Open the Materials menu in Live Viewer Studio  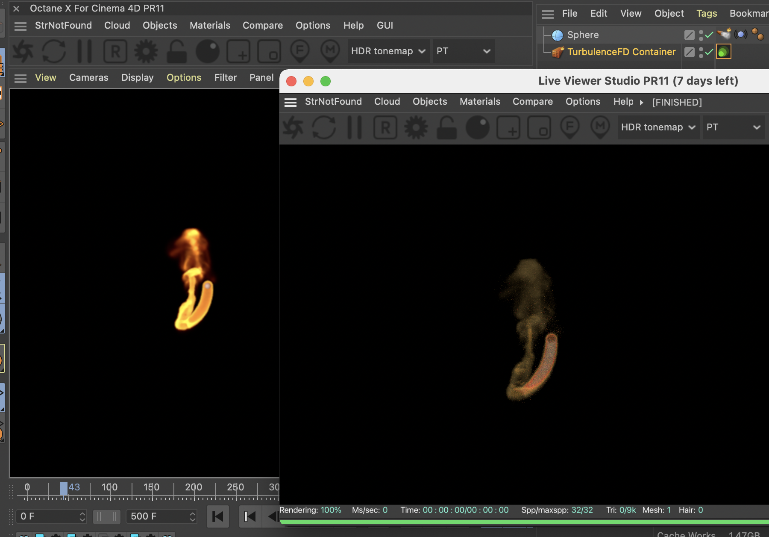point(480,102)
